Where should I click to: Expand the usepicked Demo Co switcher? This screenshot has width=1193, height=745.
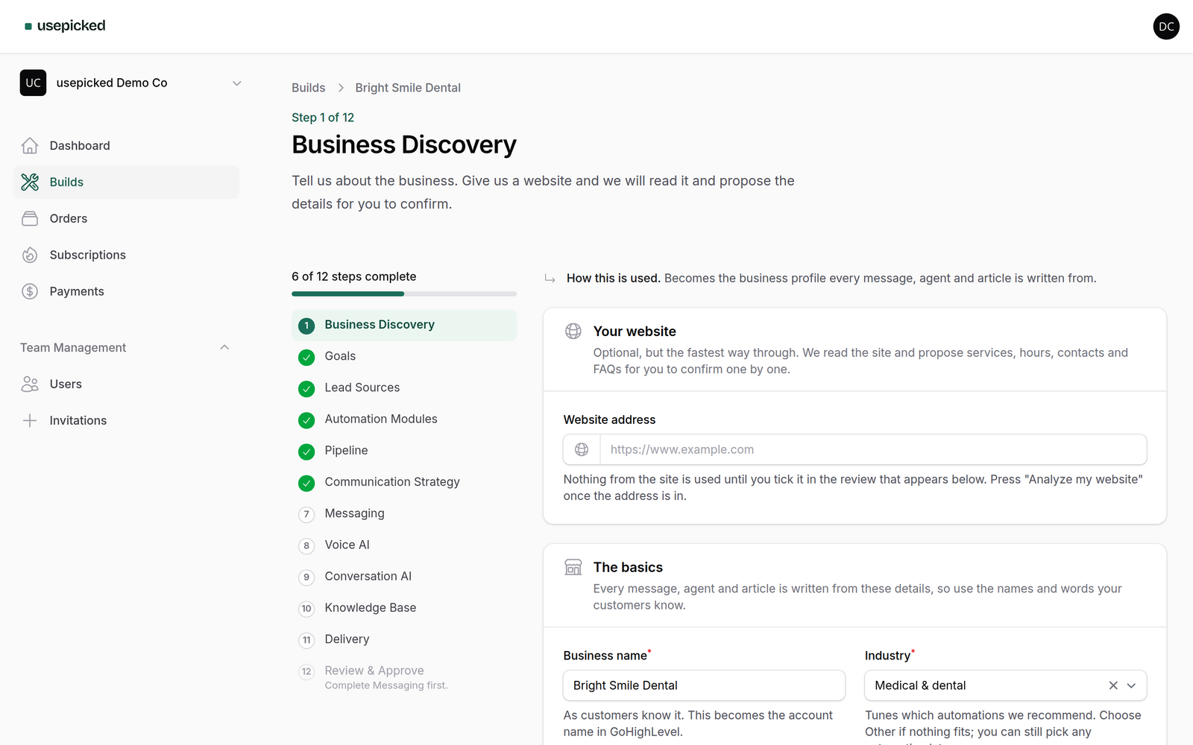[237, 83]
